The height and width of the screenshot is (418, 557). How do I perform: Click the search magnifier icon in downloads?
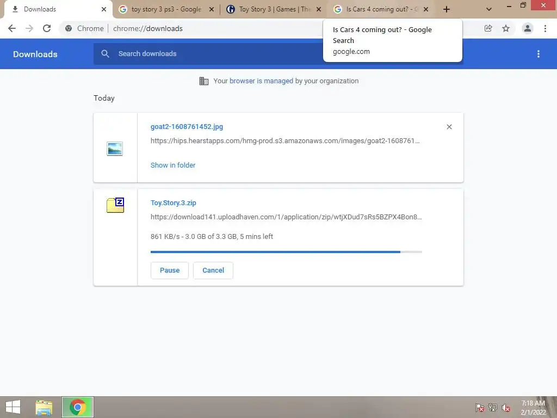105,54
